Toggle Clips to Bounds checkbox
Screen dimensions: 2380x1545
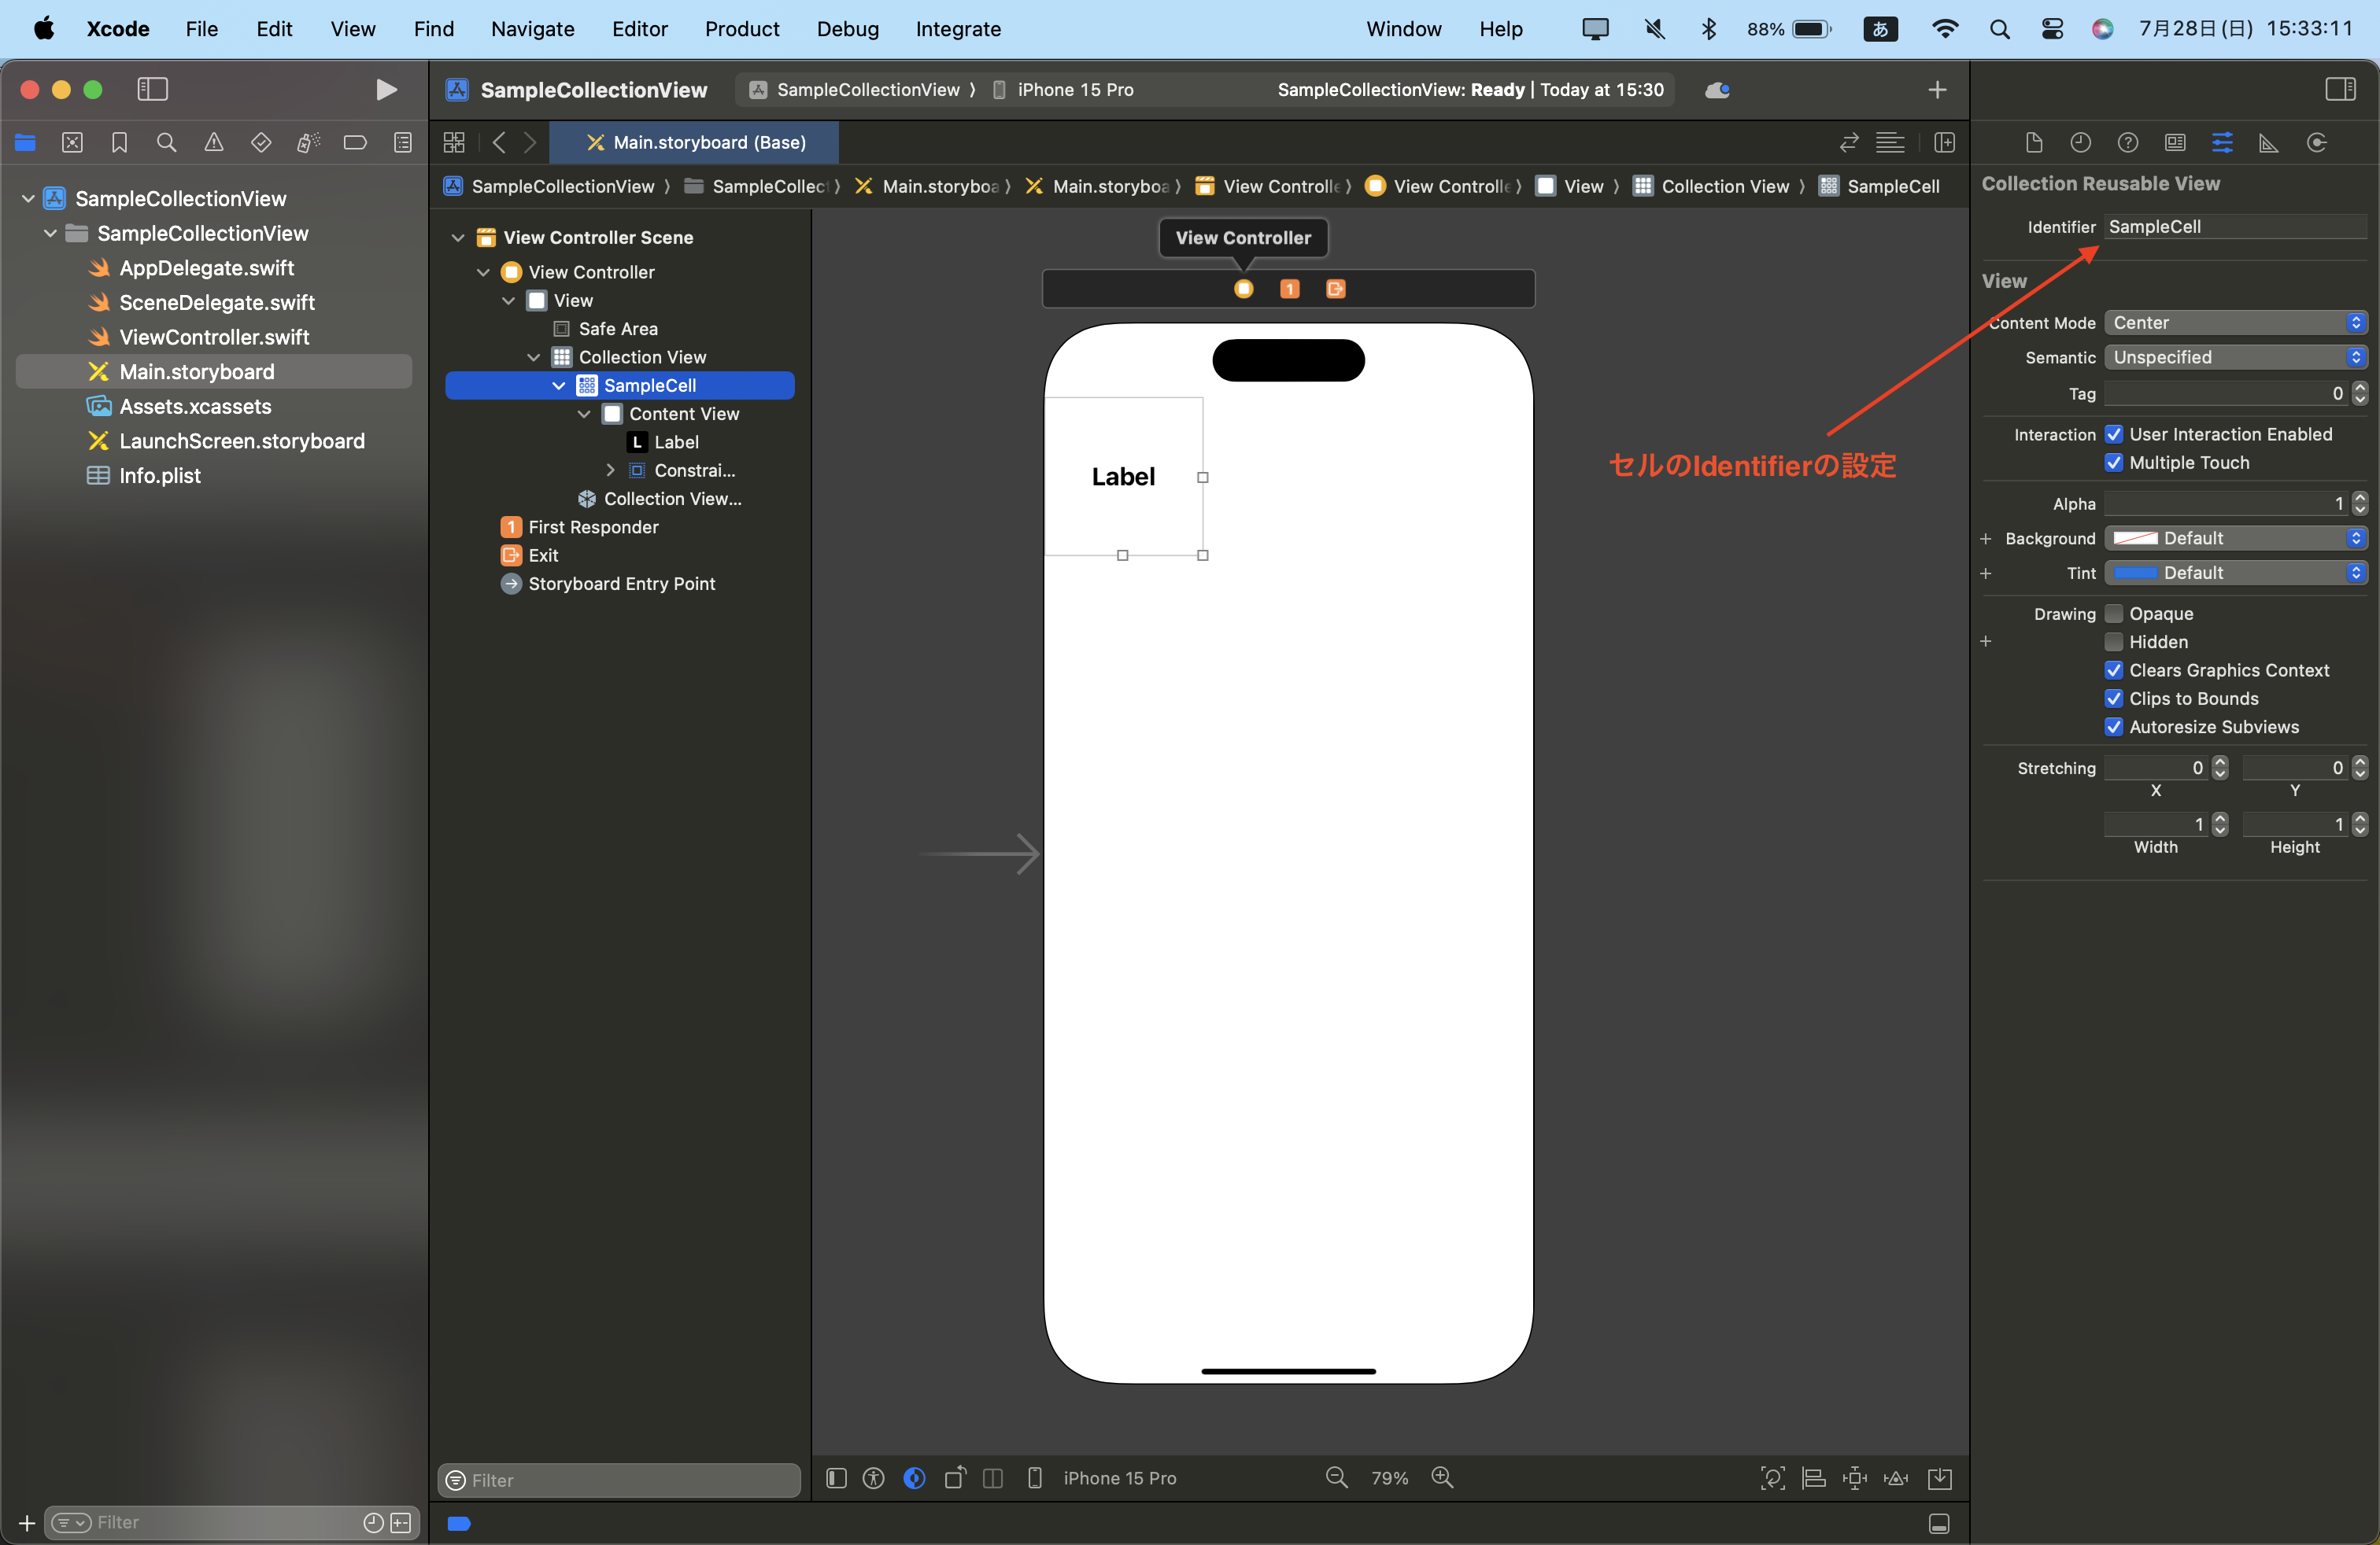click(2114, 699)
